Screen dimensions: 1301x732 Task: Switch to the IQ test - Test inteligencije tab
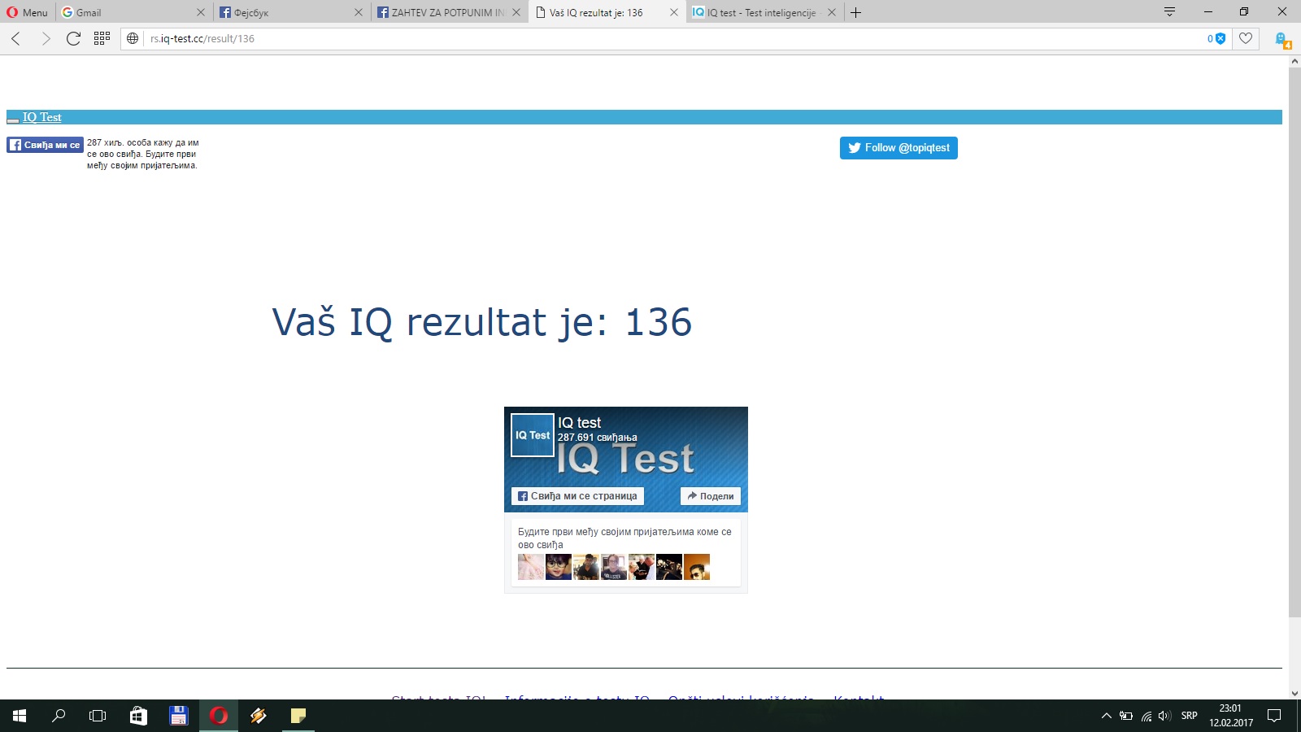pyautogui.click(x=756, y=12)
